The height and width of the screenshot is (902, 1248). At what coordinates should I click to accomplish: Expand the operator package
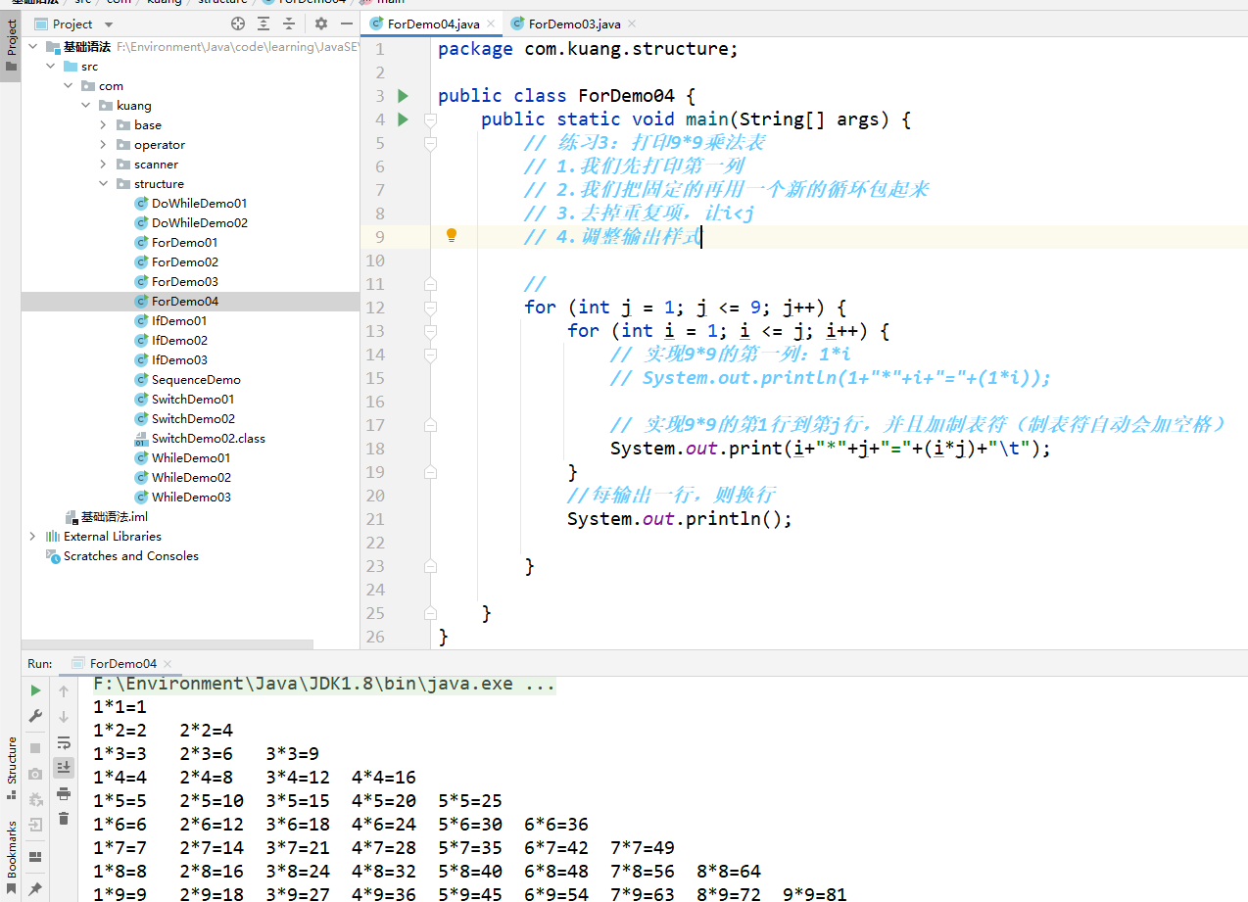click(x=103, y=145)
